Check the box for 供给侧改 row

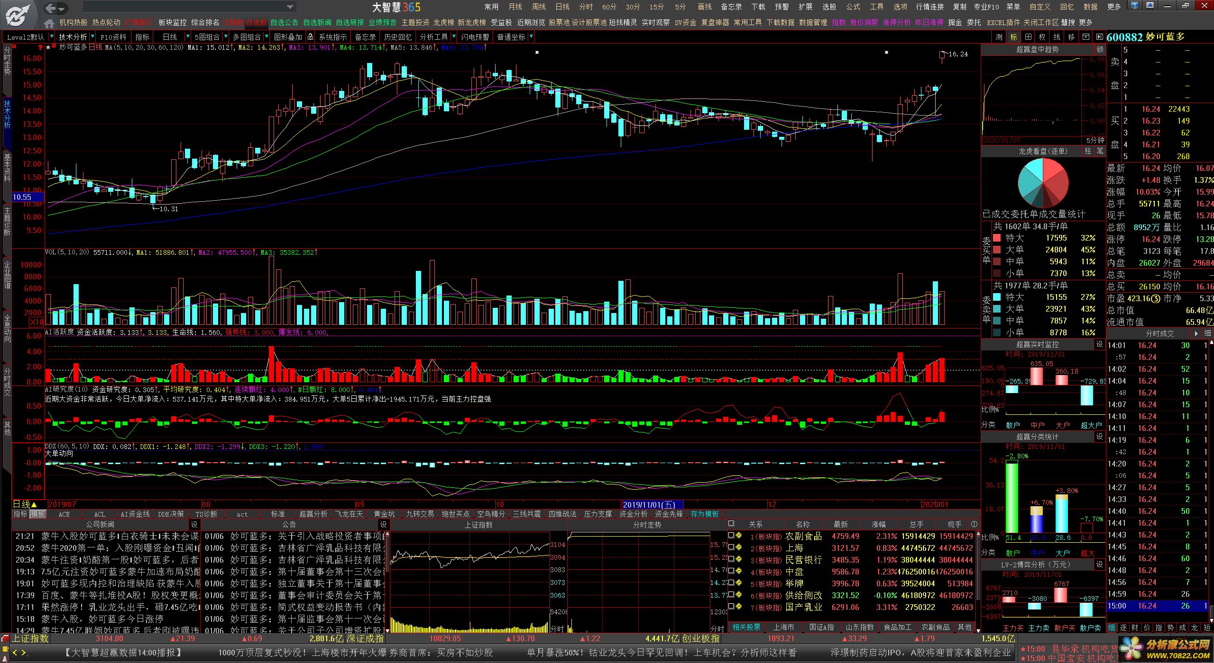point(731,595)
